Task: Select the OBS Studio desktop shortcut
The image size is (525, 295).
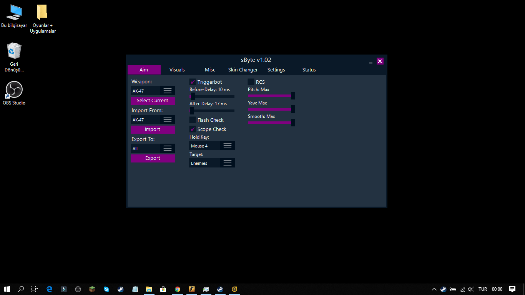Action: [14, 93]
